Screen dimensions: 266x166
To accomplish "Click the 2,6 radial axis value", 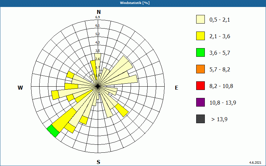I will pyautogui.click(x=97, y=59).
